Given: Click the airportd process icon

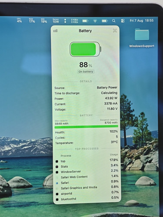Looking at the screenshot, I should (57, 194).
